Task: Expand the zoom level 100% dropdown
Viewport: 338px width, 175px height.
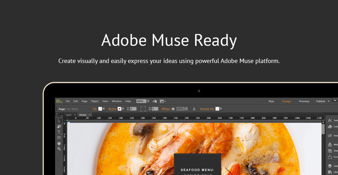Action: point(148,101)
